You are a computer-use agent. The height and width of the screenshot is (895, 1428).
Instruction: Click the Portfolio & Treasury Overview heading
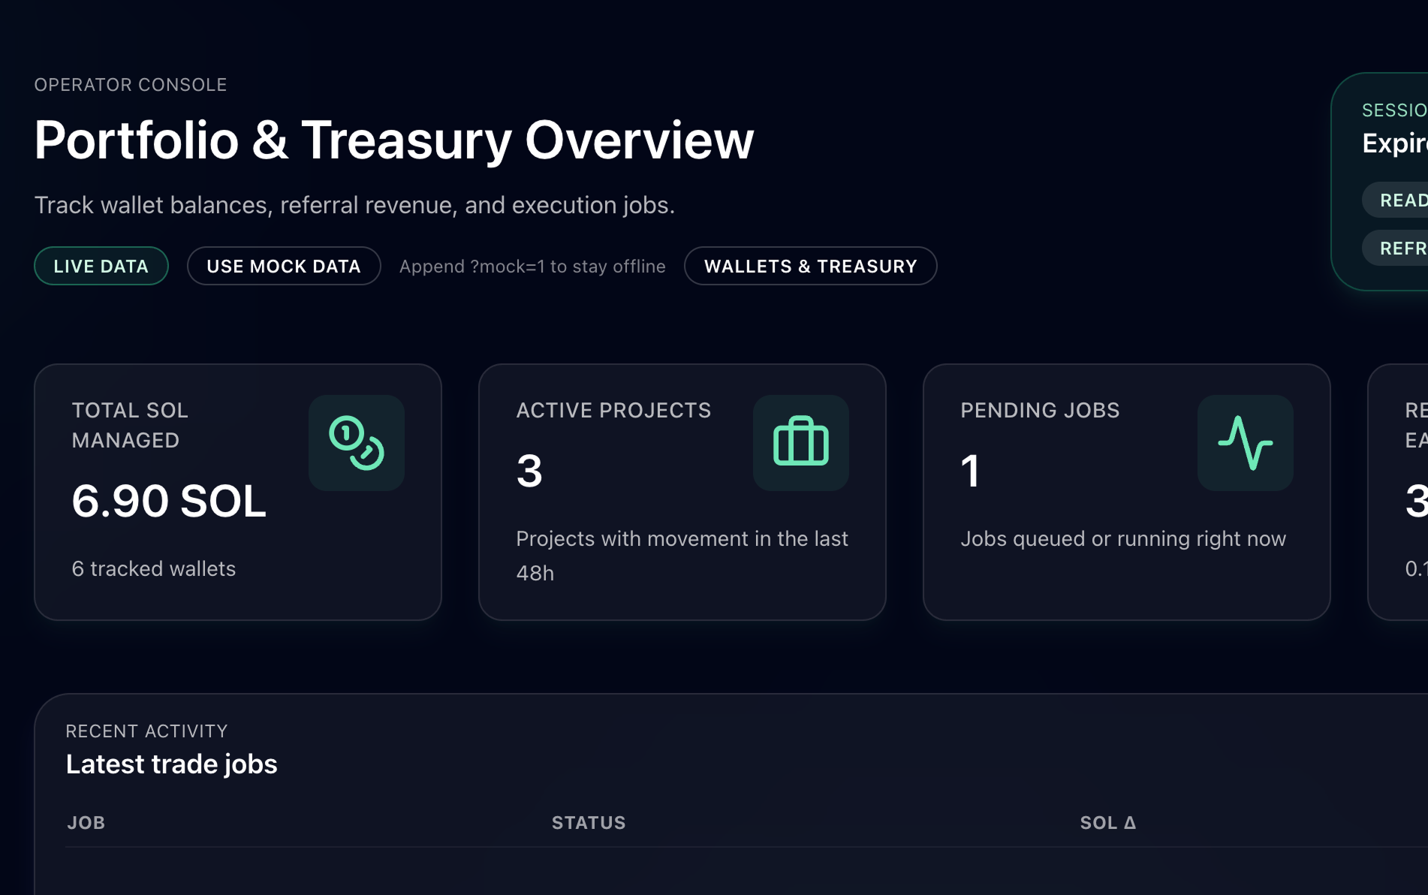pyautogui.click(x=394, y=140)
